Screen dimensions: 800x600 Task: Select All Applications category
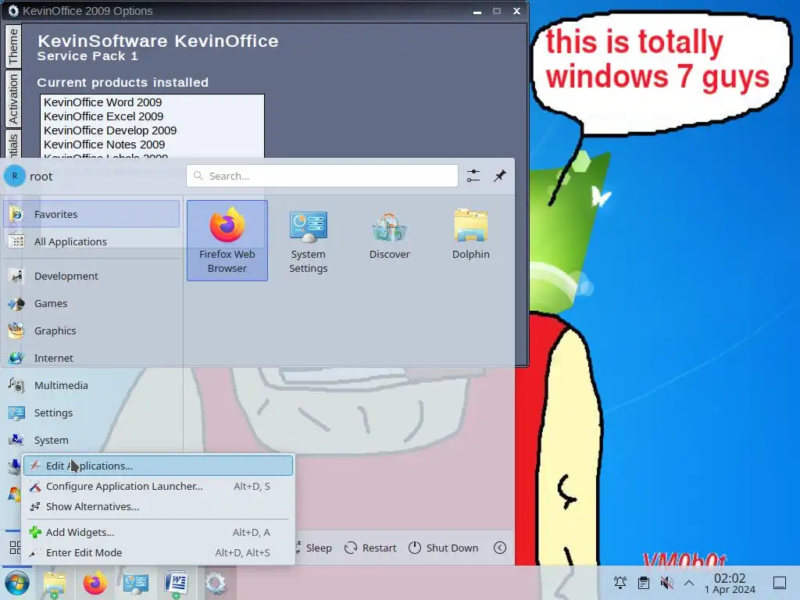[92, 241]
